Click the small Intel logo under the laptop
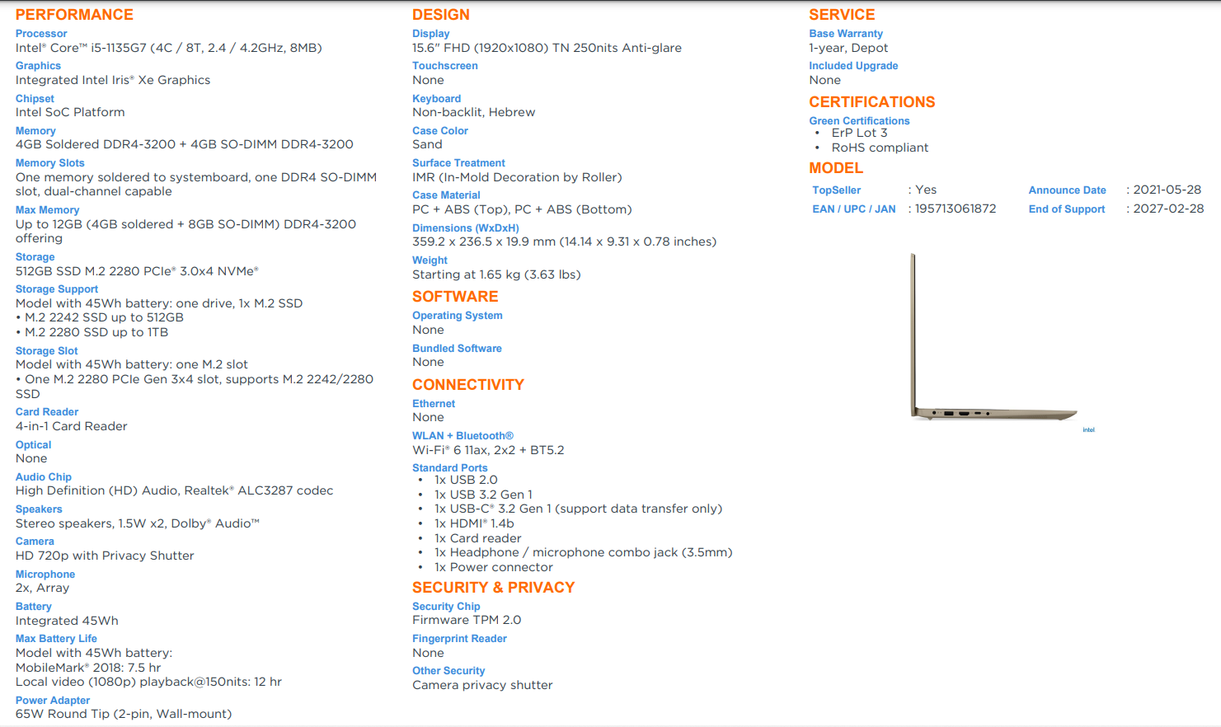Image resolution: width=1221 pixels, height=727 pixels. 1088,429
